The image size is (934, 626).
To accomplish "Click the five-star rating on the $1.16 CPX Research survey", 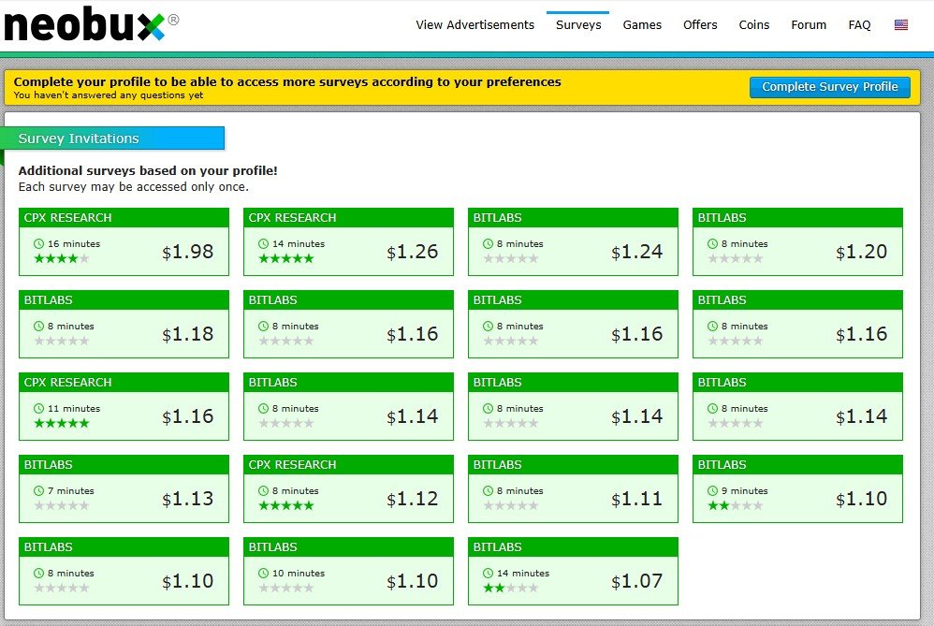I will 60,423.
